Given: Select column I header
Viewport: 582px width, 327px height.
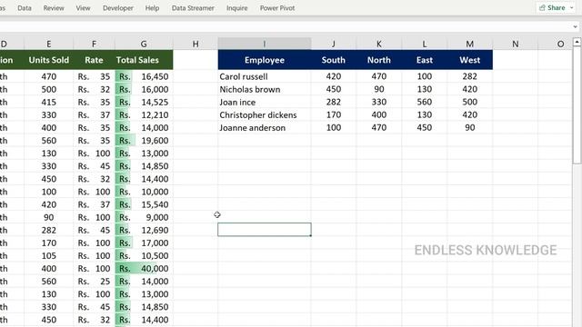Looking at the screenshot, I should [x=265, y=45].
